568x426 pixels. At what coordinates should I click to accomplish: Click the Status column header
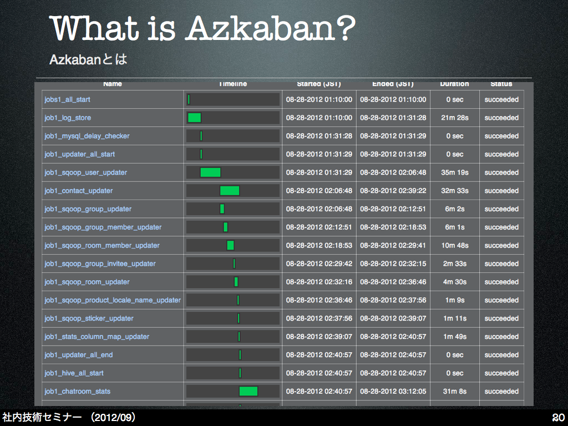pyautogui.click(x=501, y=84)
